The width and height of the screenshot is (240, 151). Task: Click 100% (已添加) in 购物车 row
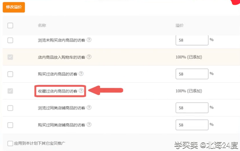tap(189, 57)
